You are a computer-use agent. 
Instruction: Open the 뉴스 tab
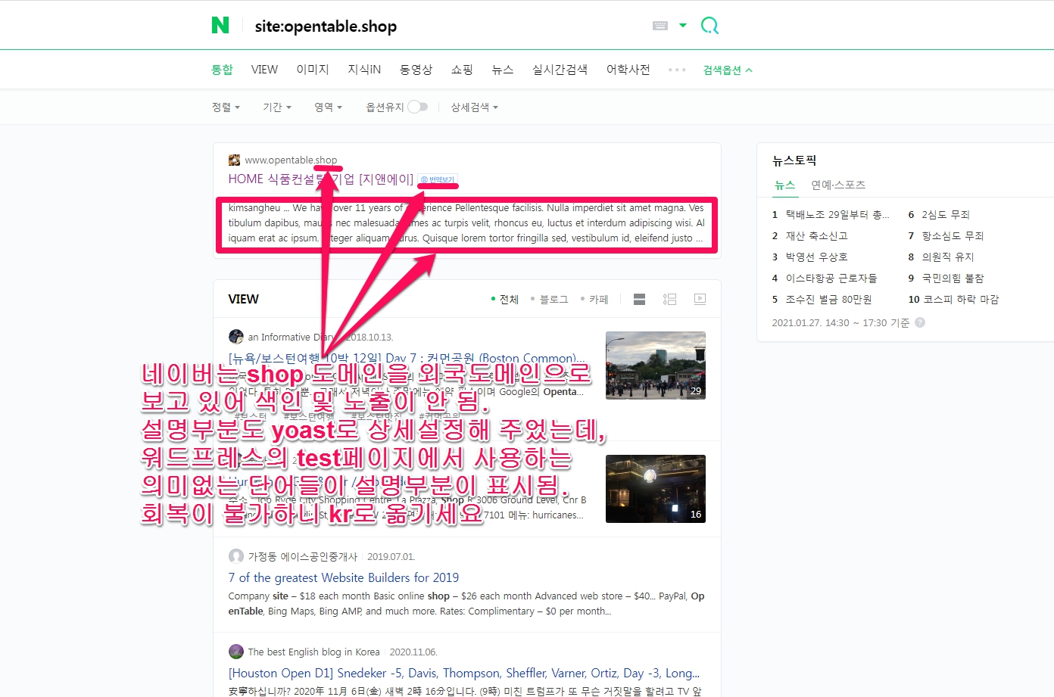click(x=503, y=70)
